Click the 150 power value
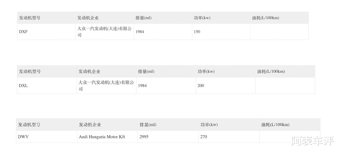The width and height of the screenshot is (339, 153). 197,32
